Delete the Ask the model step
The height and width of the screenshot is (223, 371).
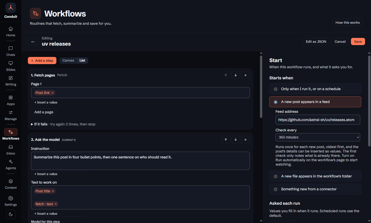pos(246,140)
